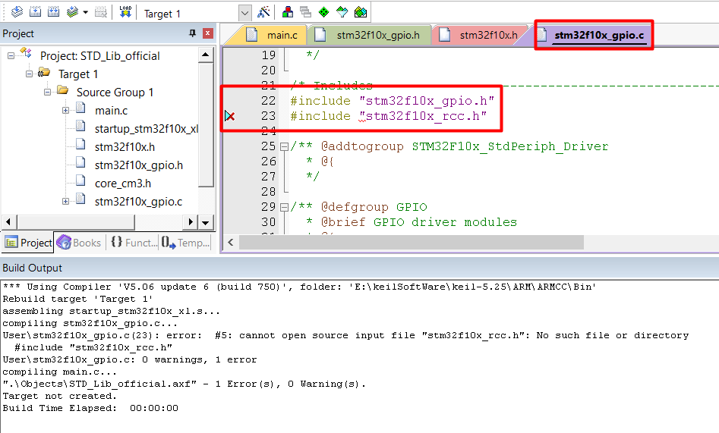
Task: Switch to the Books bottom tab
Action: point(79,243)
